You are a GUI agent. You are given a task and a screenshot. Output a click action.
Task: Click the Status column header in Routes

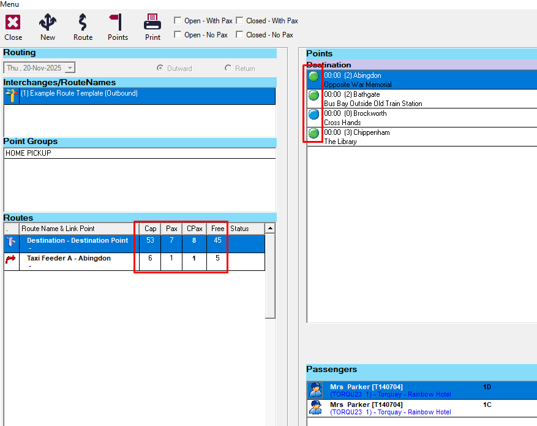(x=239, y=229)
